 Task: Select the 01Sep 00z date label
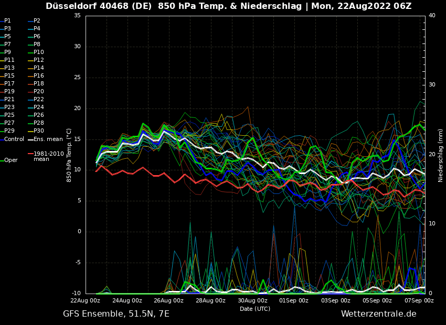[294, 301]
